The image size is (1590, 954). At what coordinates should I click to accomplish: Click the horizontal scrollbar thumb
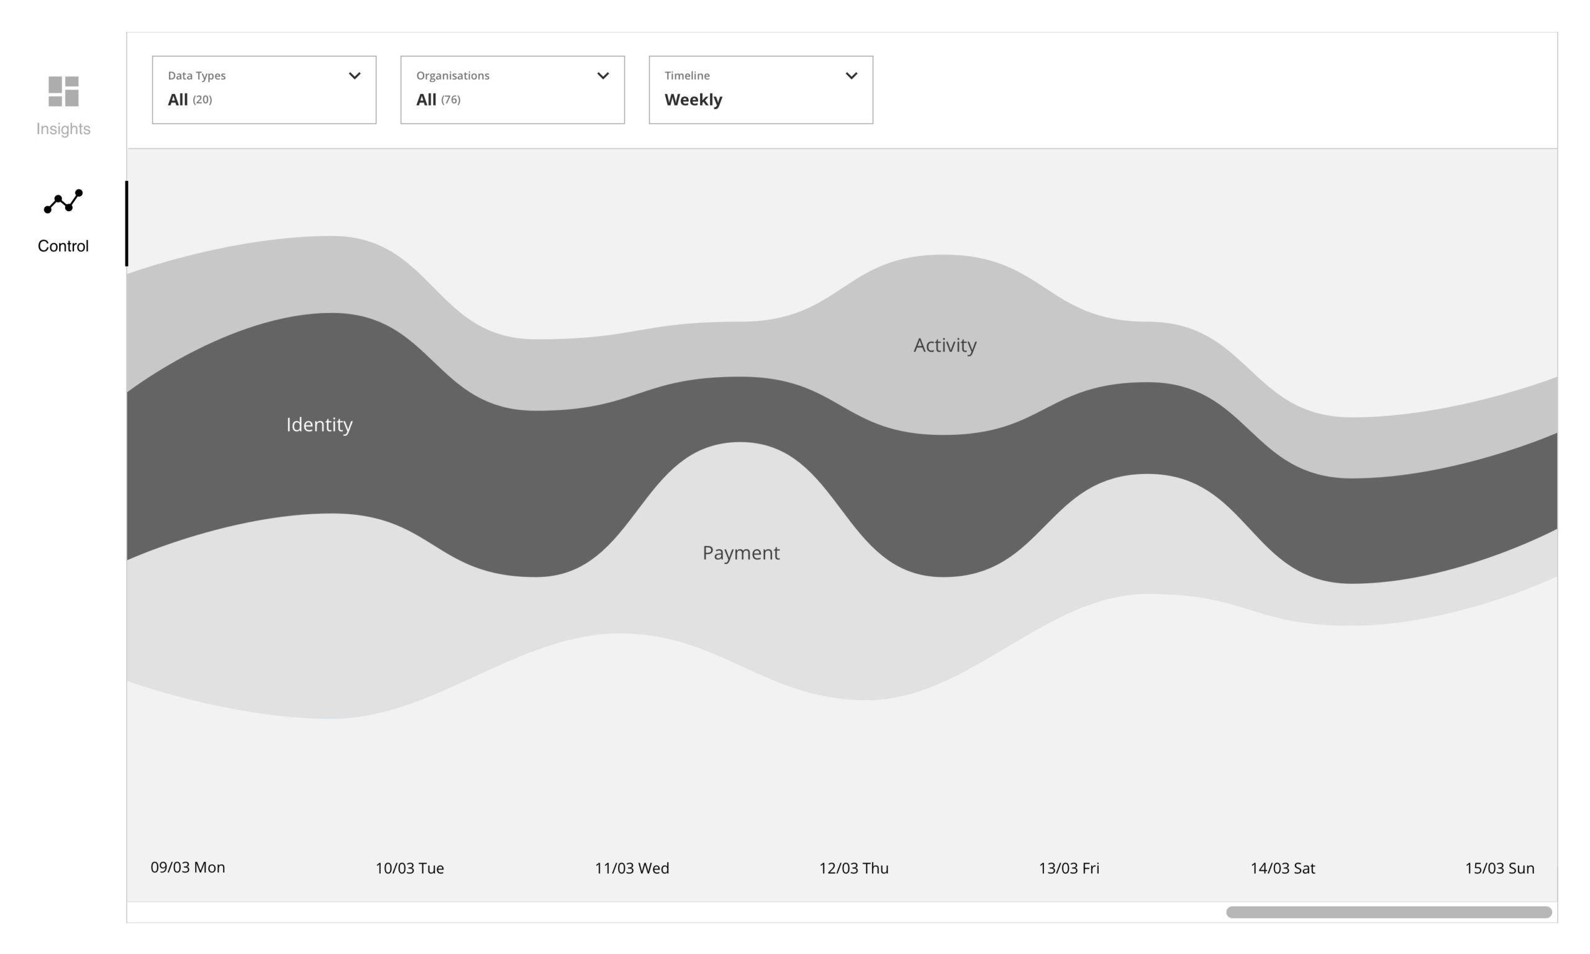(1389, 912)
